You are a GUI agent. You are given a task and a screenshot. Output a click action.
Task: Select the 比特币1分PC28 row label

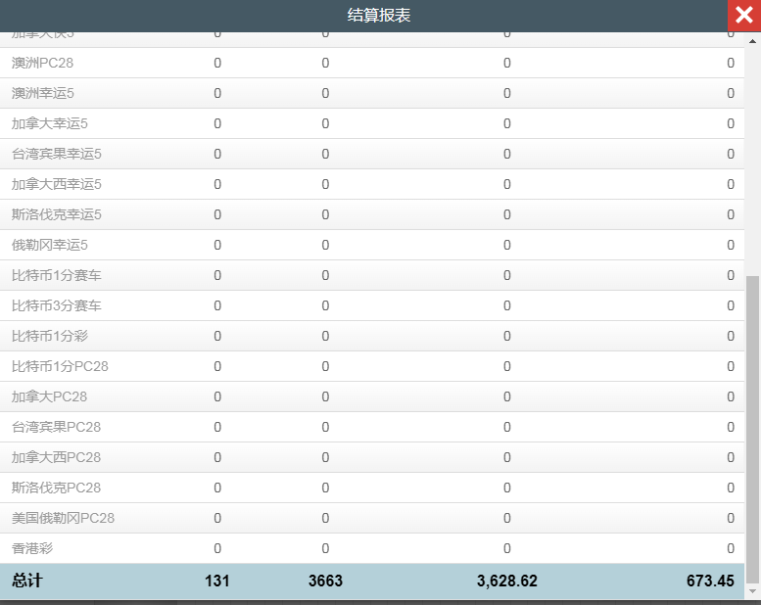tap(60, 366)
